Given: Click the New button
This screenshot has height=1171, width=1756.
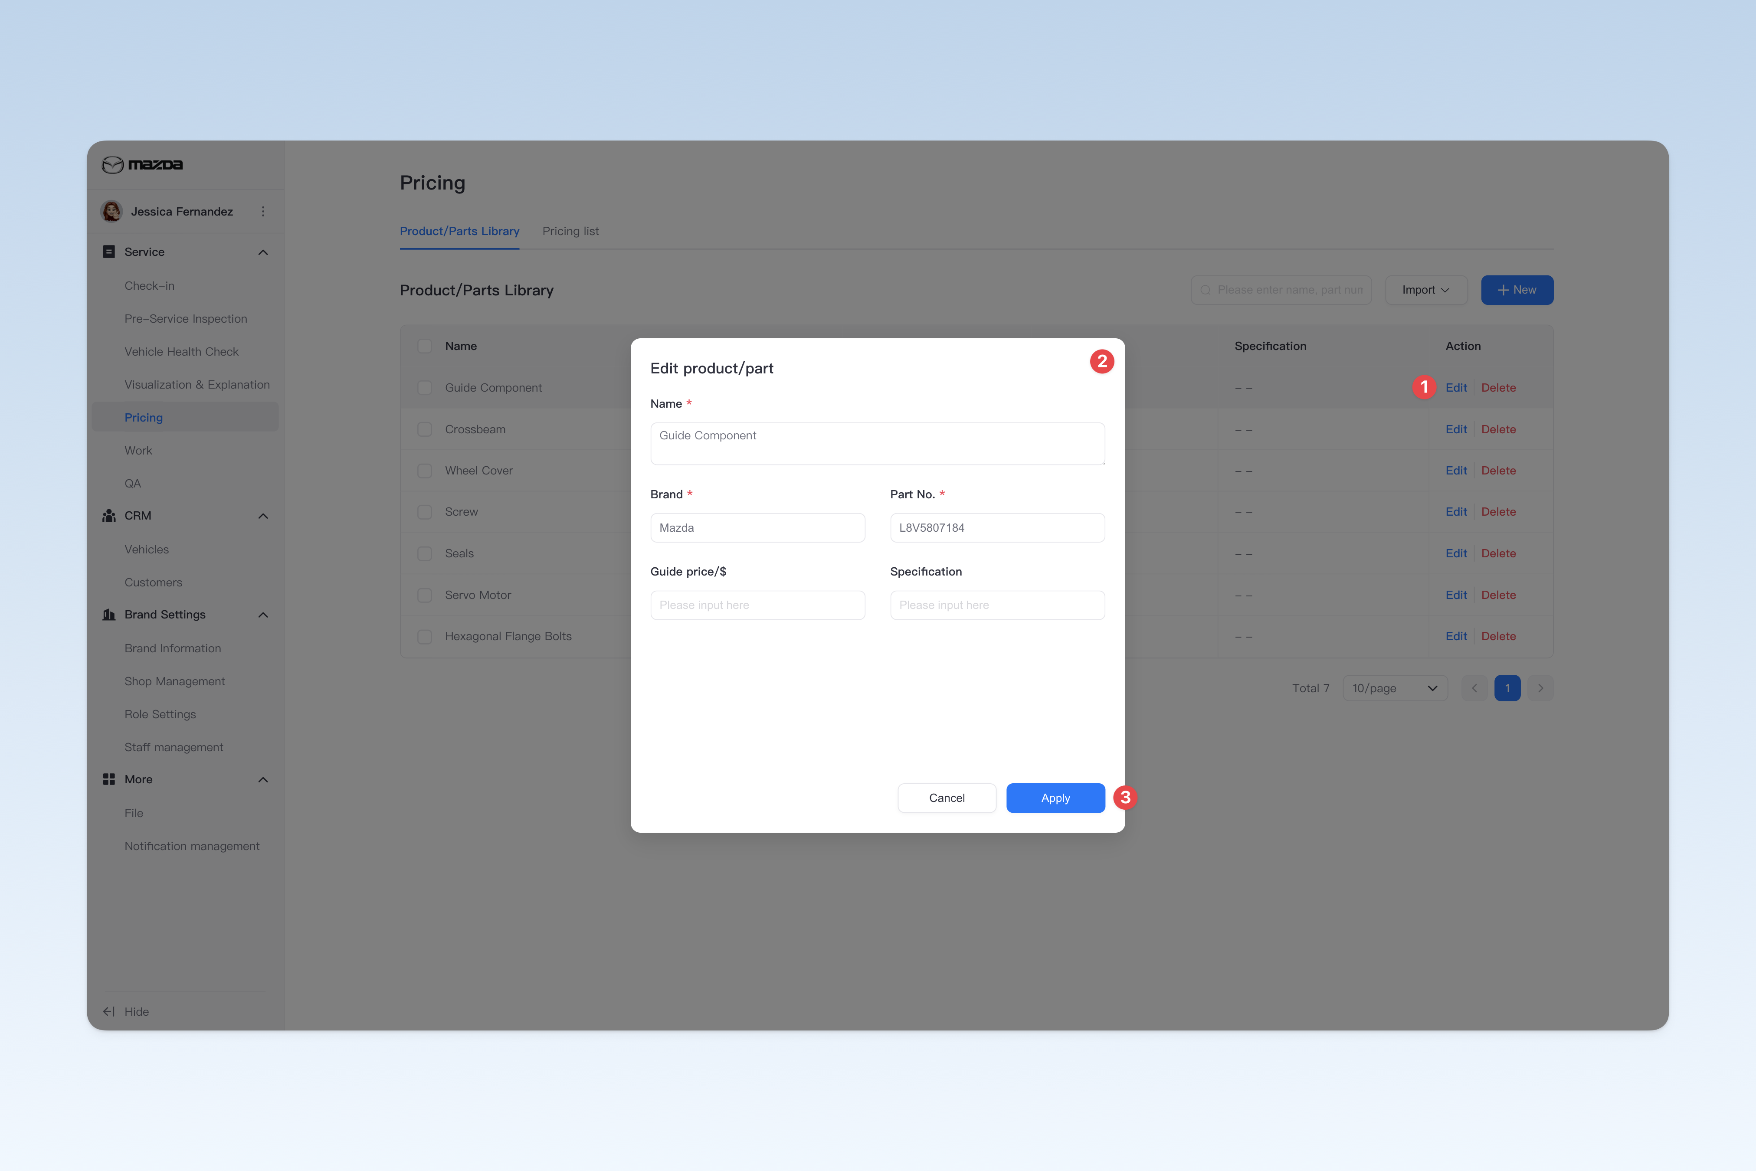Looking at the screenshot, I should pos(1517,290).
